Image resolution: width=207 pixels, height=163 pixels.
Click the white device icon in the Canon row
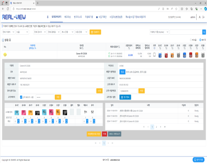coord(154,55)
